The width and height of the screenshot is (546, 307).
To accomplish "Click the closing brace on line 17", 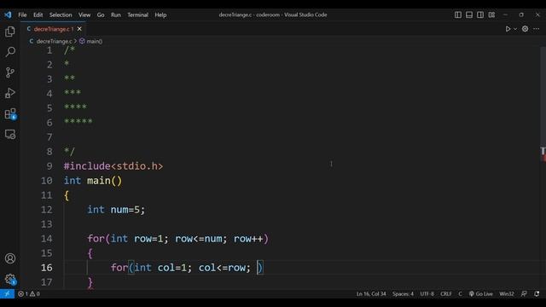I will [x=90, y=282].
